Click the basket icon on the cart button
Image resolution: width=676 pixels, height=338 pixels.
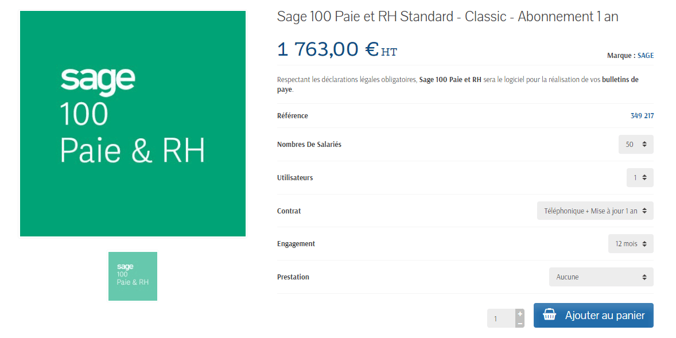[x=549, y=315]
